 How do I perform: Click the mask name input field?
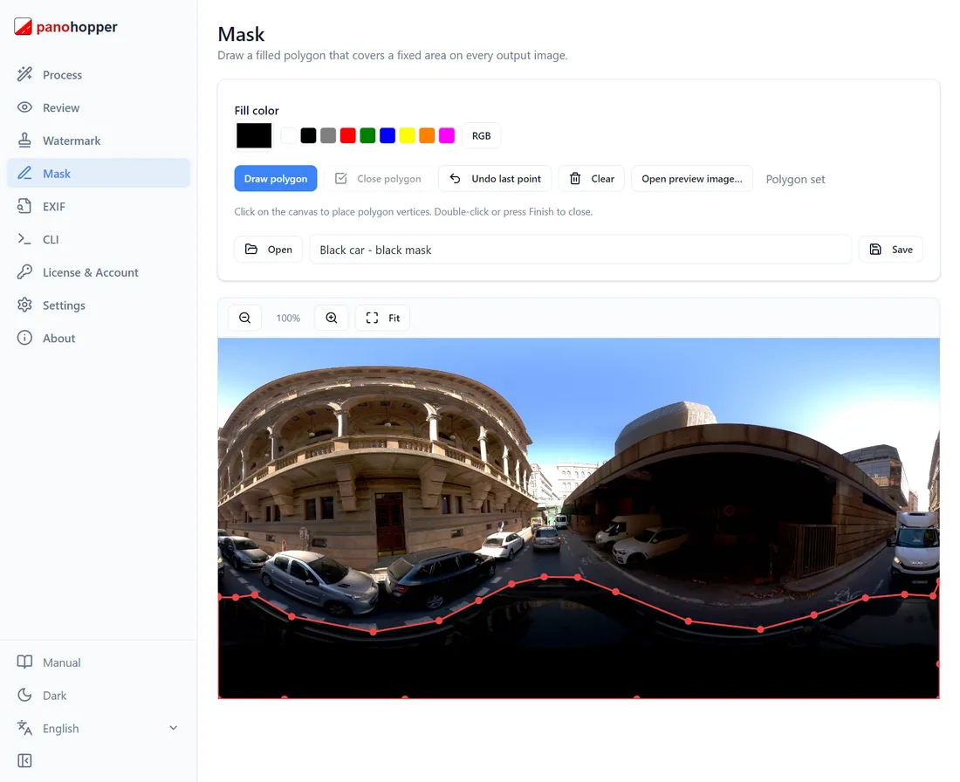pos(580,250)
